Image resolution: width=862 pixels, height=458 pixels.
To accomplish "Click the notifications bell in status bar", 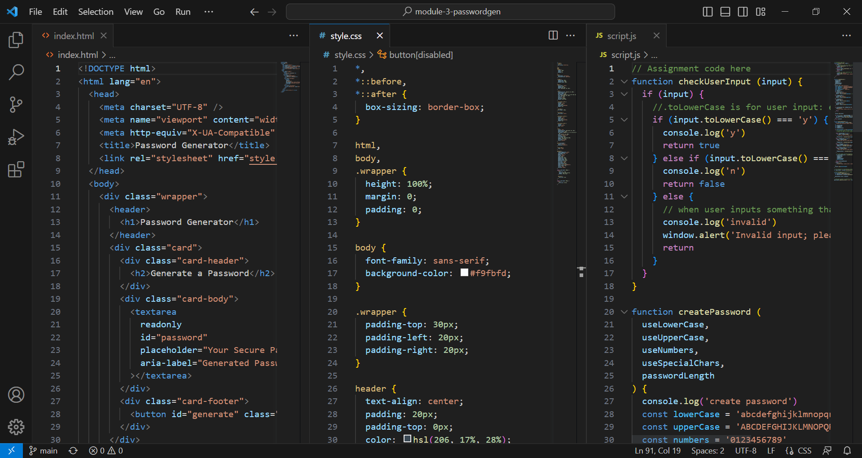I will click(847, 451).
